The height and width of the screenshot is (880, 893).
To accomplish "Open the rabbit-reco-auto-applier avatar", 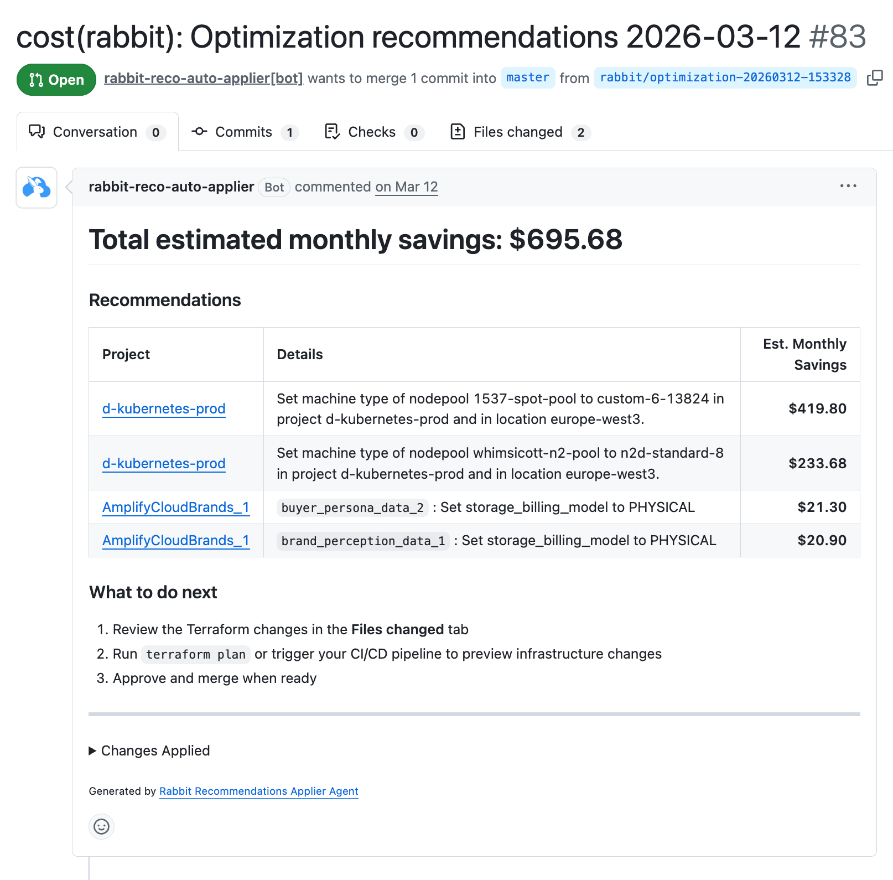I will (x=37, y=188).
